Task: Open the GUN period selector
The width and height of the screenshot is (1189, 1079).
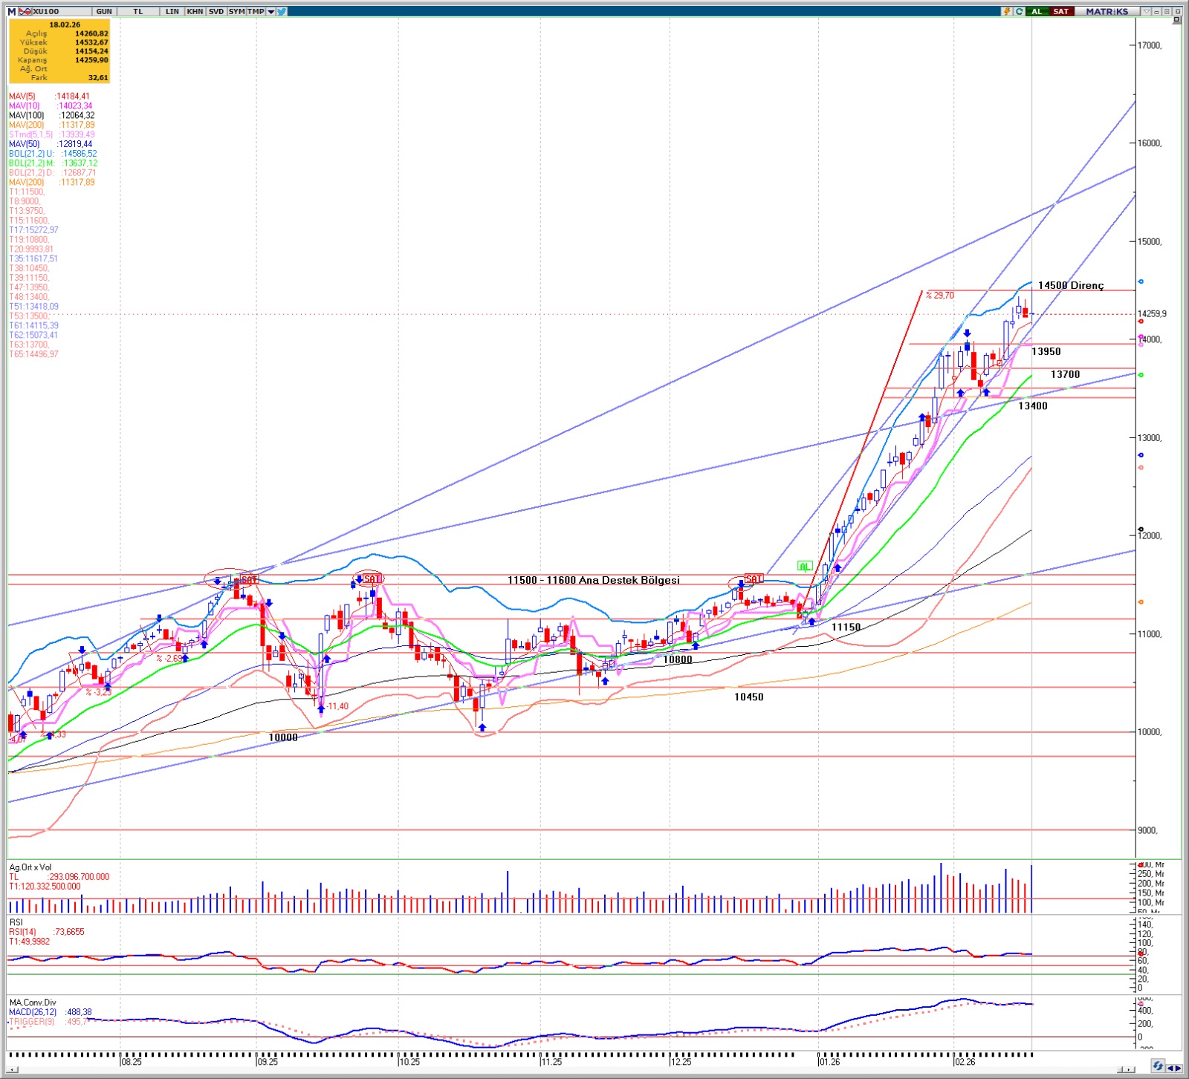Action: point(104,11)
